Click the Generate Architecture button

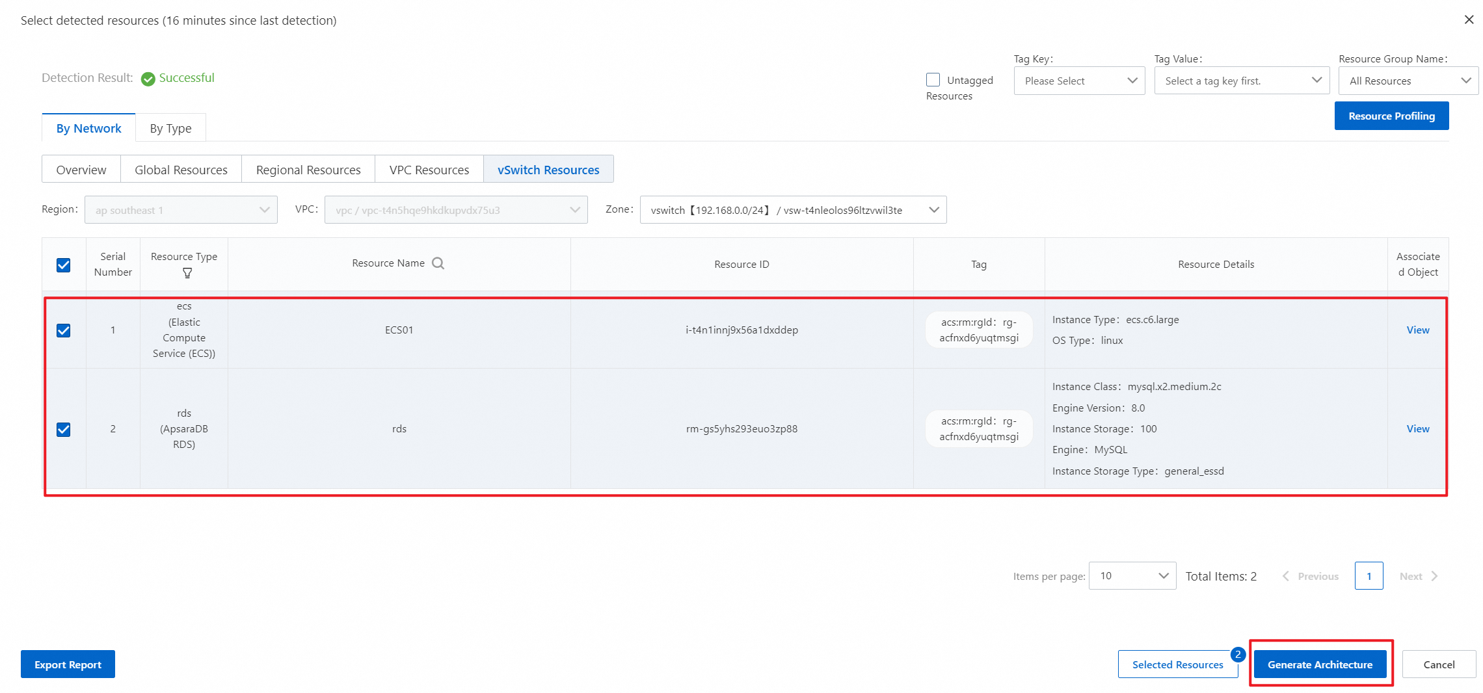click(1320, 664)
